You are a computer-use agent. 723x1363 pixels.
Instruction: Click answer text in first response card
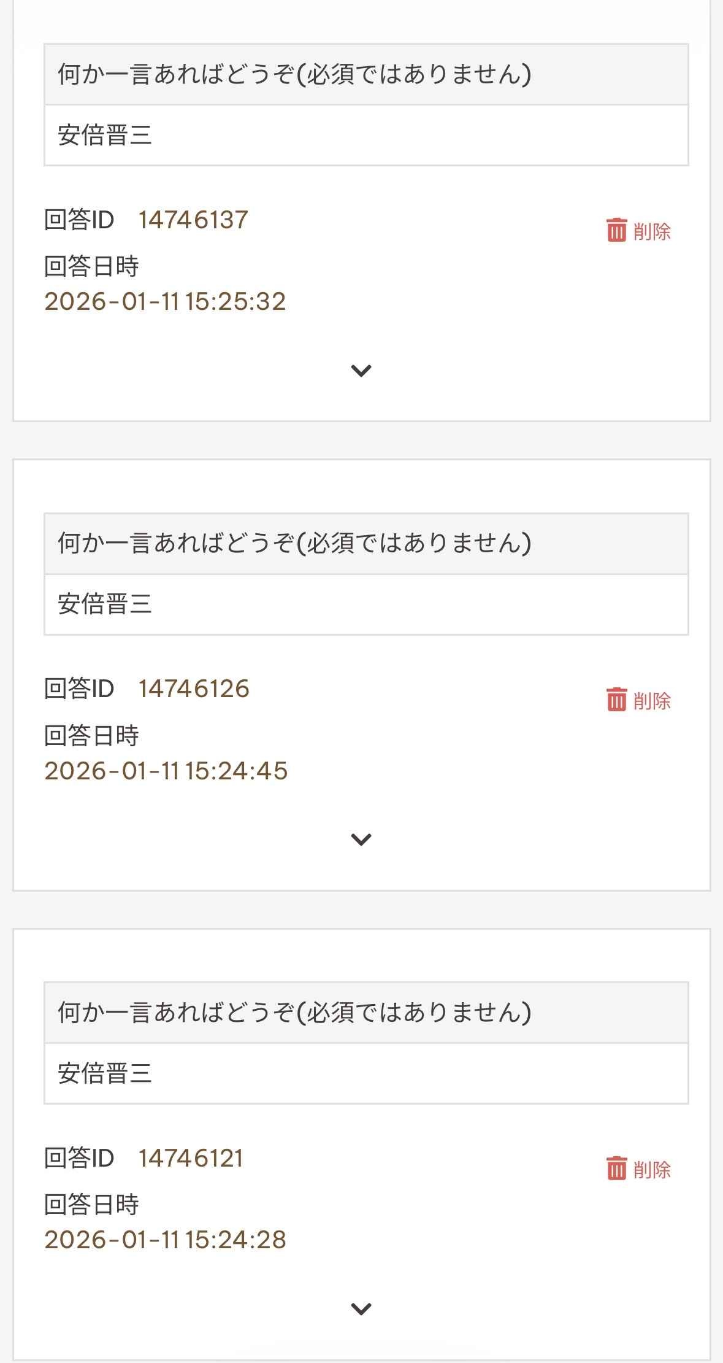(x=105, y=135)
